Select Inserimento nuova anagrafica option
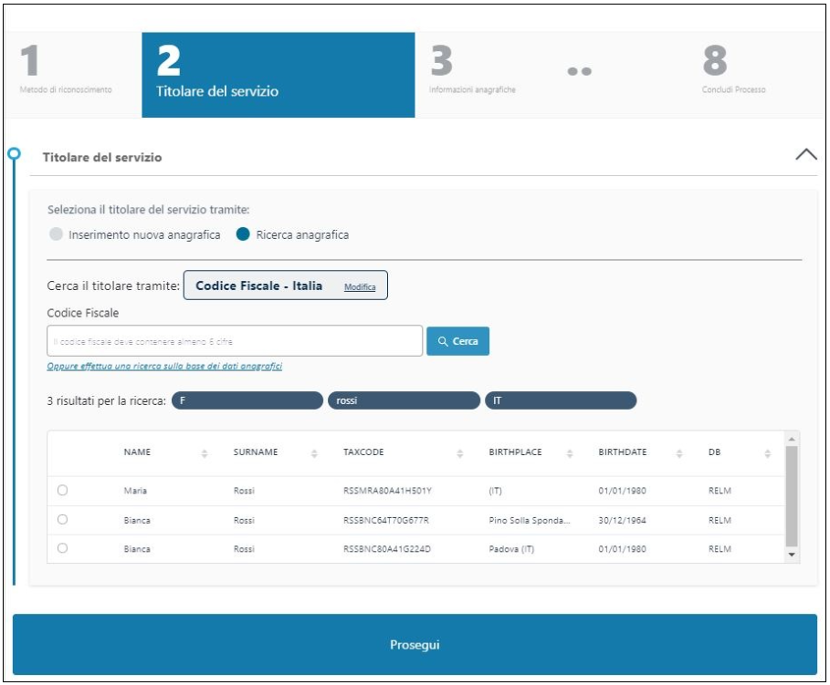Screen dimensions: 830x685 [57, 234]
